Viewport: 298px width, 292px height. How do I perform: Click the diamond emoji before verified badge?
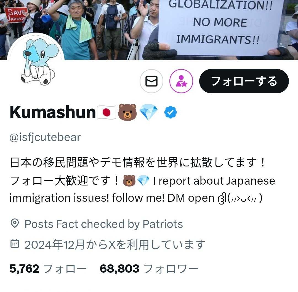tap(148, 112)
